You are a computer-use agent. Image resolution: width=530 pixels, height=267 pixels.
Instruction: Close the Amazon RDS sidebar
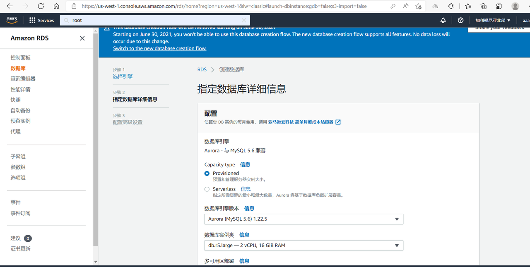pos(82,38)
